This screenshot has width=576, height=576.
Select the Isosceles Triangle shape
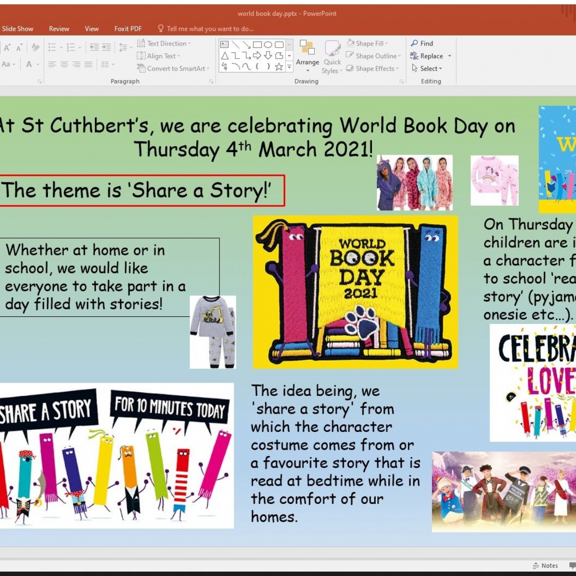[x=224, y=56]
